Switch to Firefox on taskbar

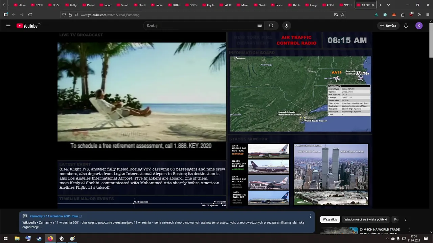coord(50,239)
